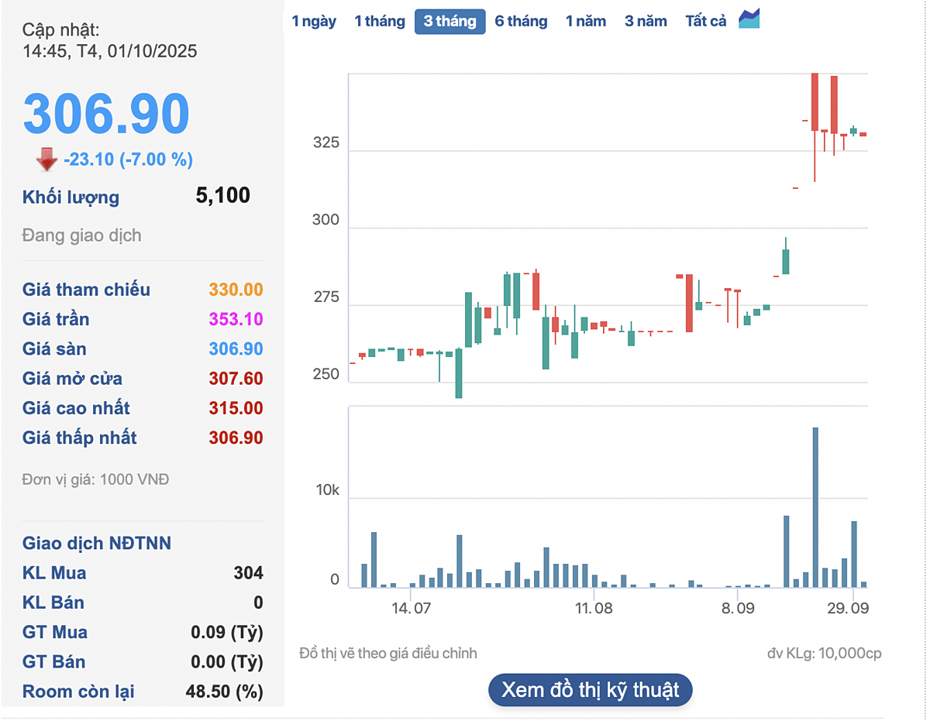Switch to the 1 tháng range tab
Image resolution: width=930 pixels, height=721 pixels.
coord(380,21)
